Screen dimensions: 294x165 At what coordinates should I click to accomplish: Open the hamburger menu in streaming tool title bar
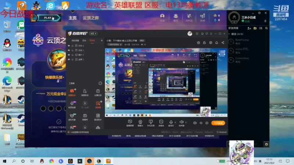(x=211, y=34)
